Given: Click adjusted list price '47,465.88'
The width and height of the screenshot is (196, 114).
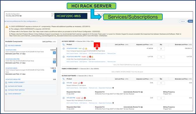Looking at the screenshot, I should pos(150,48).
